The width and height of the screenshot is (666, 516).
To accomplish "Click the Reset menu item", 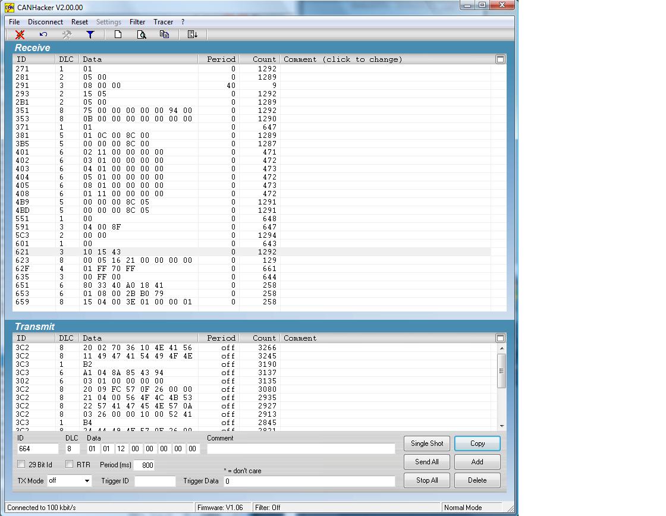I will coord(80,22).
